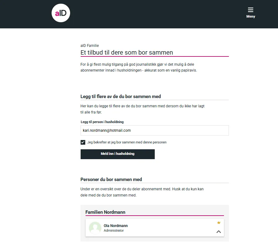Click Ola Nordmann's profile avatar
The image size is (278, 252).
[x=95, y=228]
